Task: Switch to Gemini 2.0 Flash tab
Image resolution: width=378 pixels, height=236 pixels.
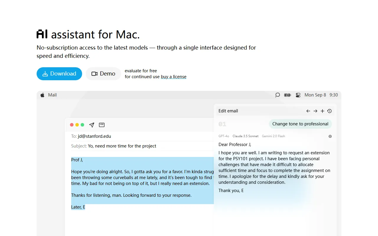Action: (x=273, y=136)
